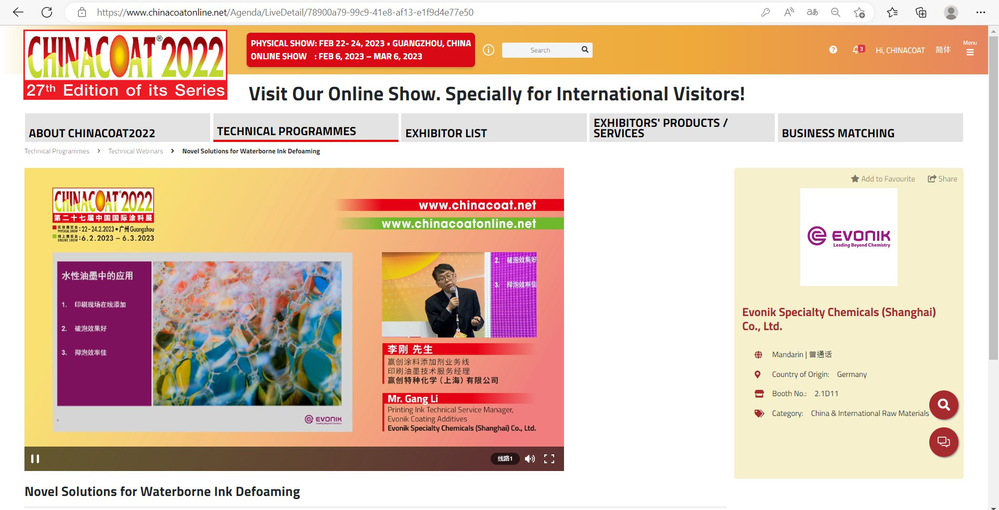Pause the webinar video
This screenshot has height=510, width=999.
click(x=35, y=459)
